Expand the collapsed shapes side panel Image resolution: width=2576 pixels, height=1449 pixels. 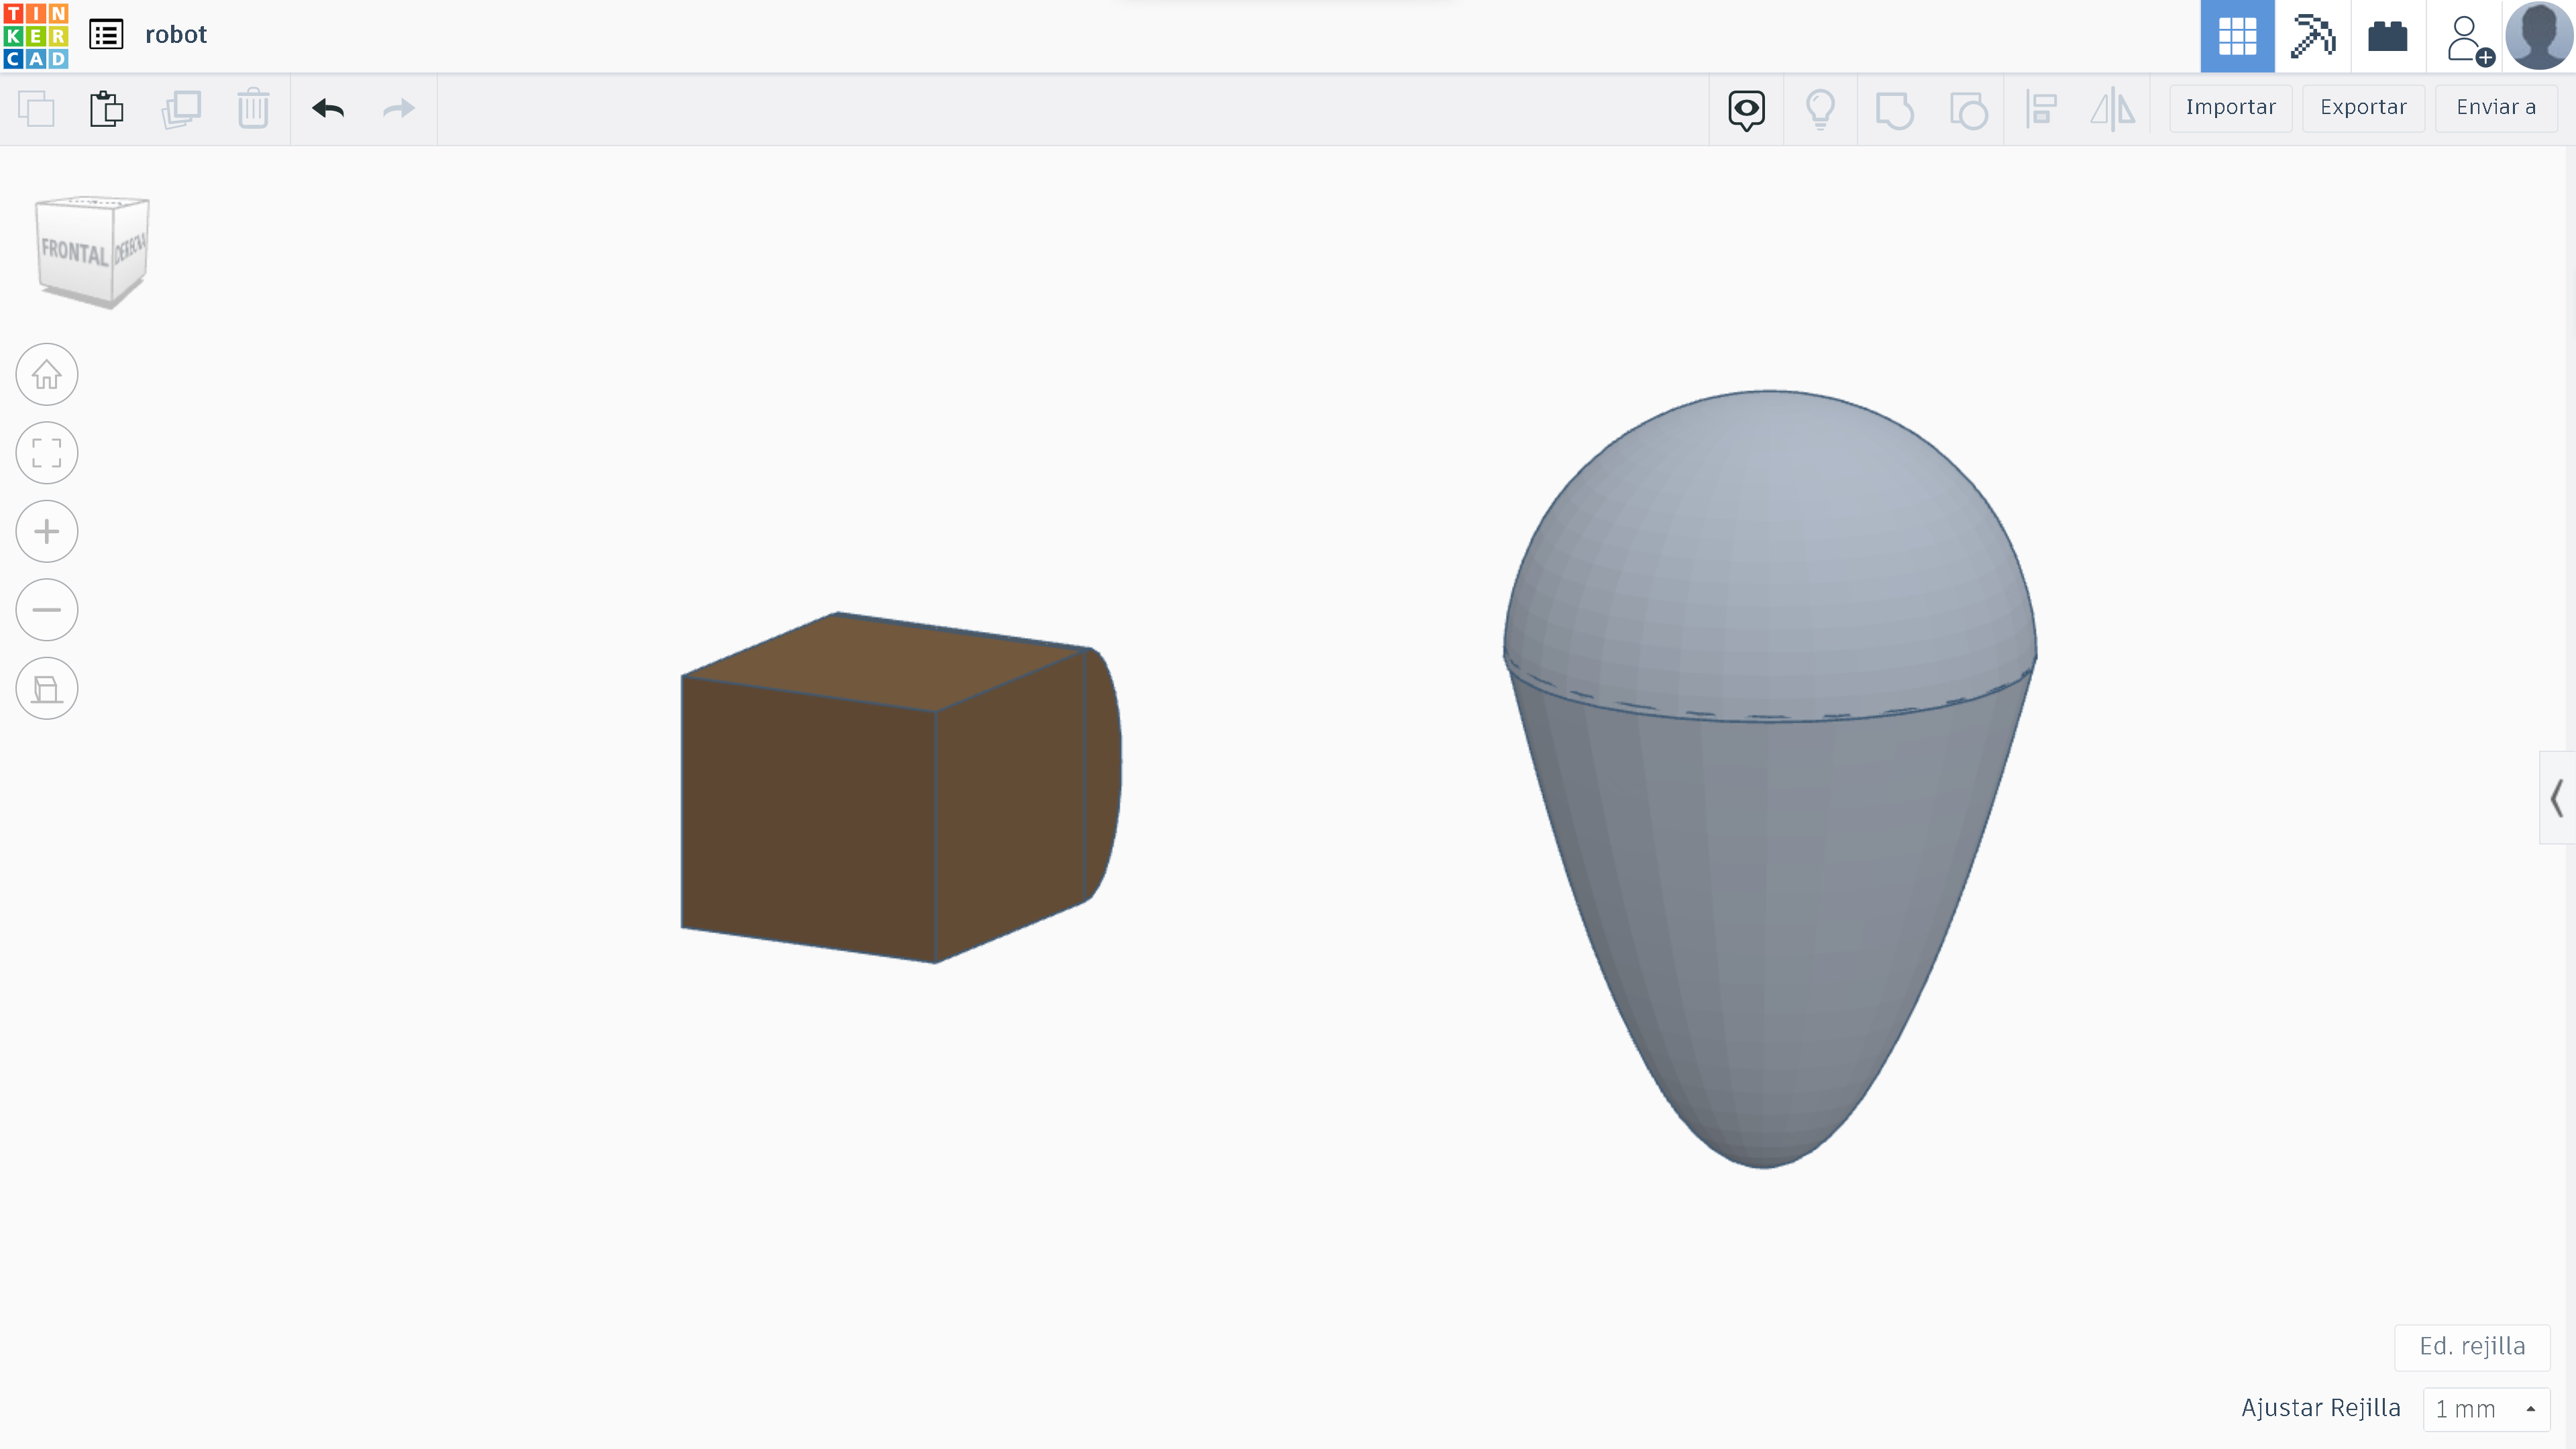tap(2558, 798)
